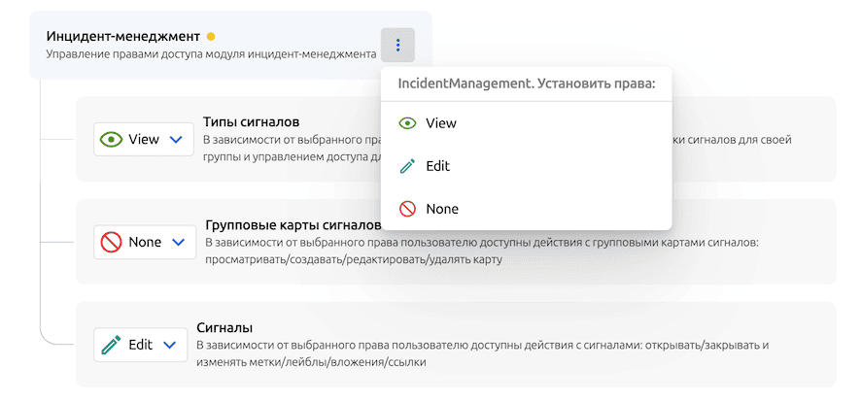Viewport: 861px width, 402px height.
Task: Expand the View chevron for Типы сигналов
Action: [x=176, y=139]
